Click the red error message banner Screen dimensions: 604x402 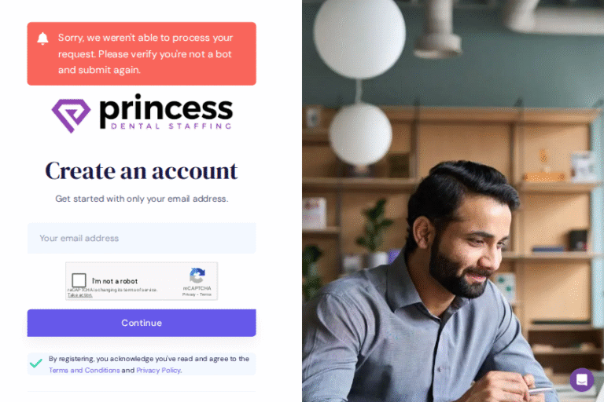[142, 53]
